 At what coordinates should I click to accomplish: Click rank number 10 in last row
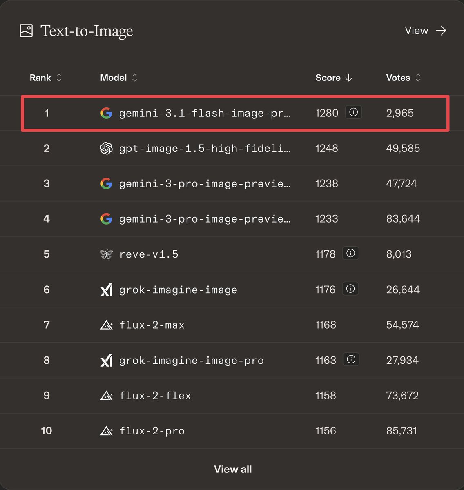tap(47, 431)
